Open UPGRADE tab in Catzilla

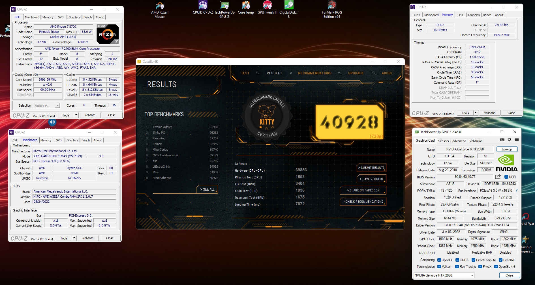tap(356, 73)
